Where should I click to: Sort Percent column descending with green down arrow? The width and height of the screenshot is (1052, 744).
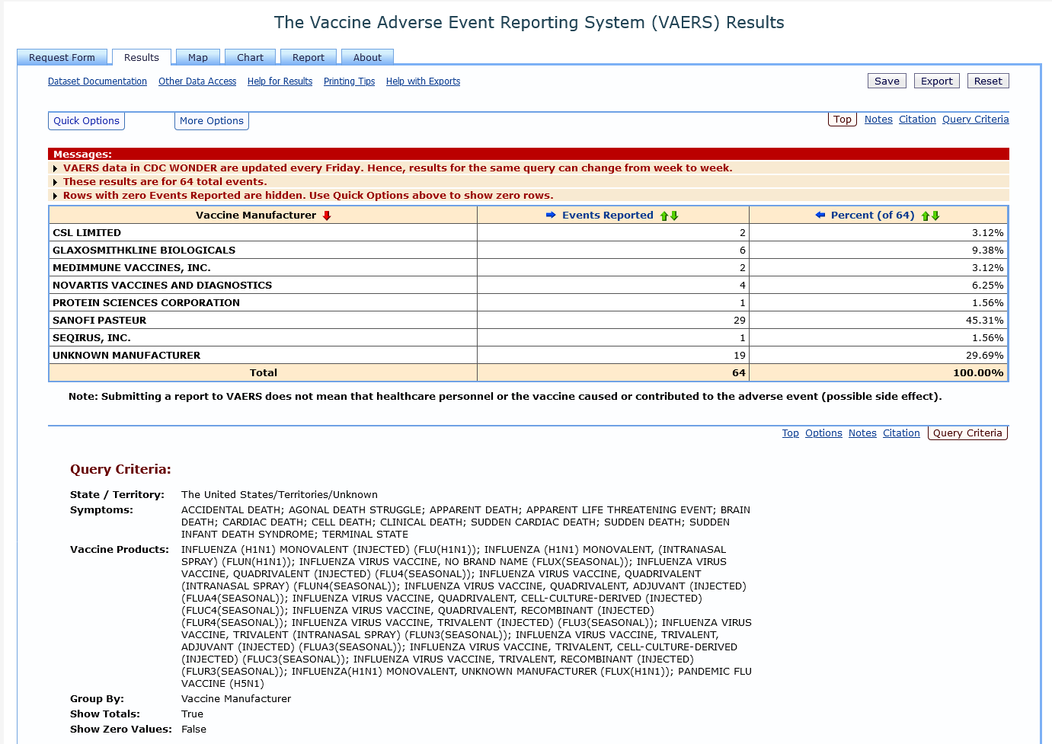(x=935, y=216)
